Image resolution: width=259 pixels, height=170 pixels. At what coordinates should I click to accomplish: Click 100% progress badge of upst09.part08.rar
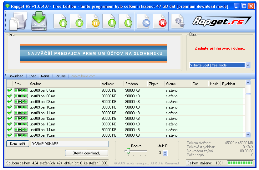point(21,96)
